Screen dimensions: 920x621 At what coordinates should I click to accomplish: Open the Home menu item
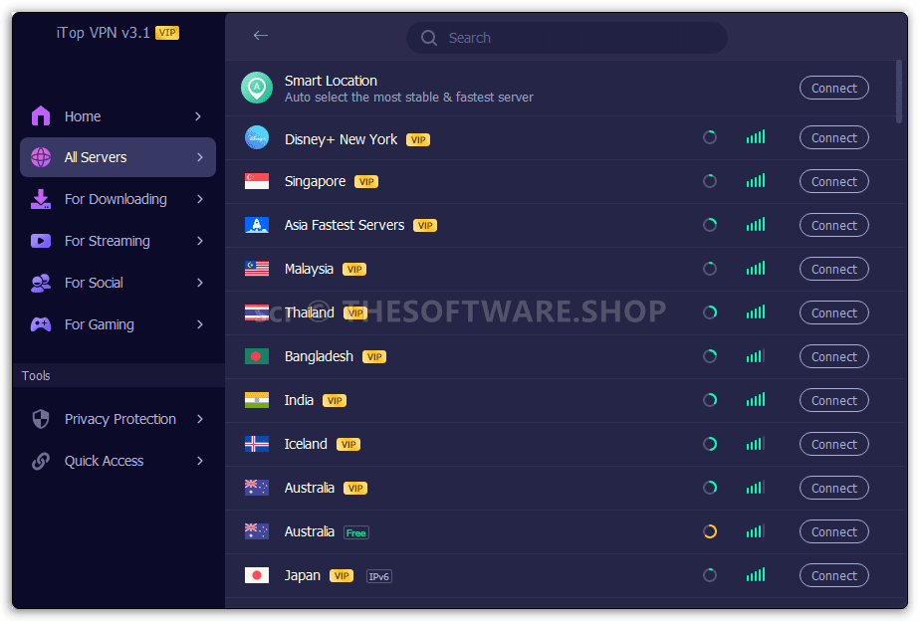pos(117,116)
